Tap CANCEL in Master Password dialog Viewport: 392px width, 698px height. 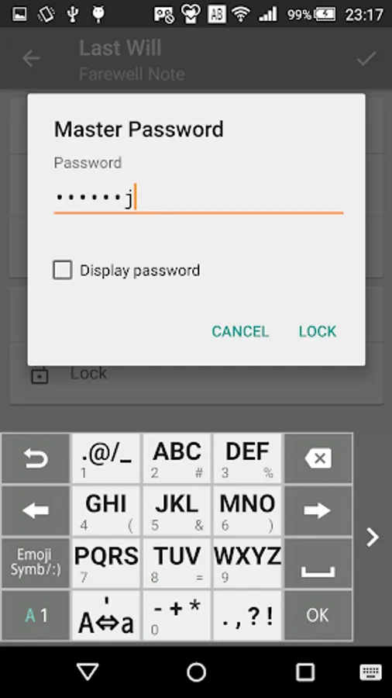(x=240, y=331)
